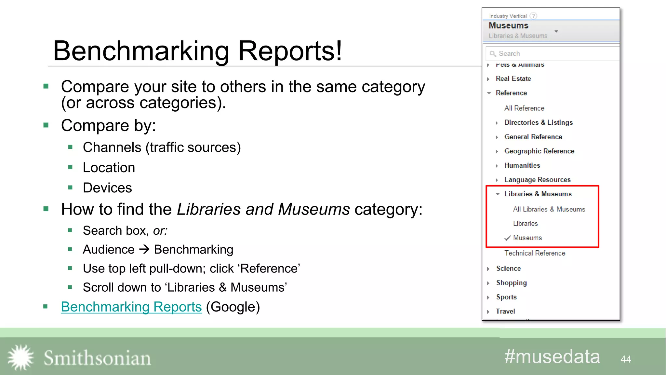Click the Real Estate label
This screenshot has height=375, width=666.
pyautogui.click(x=513, y=78)
